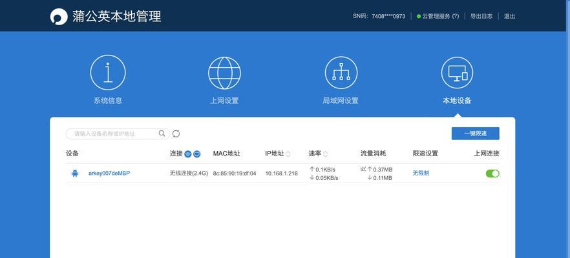Screen dimensions: 570x258
Task: Click the 限速设置 column header
Action: tap(425, 154)
